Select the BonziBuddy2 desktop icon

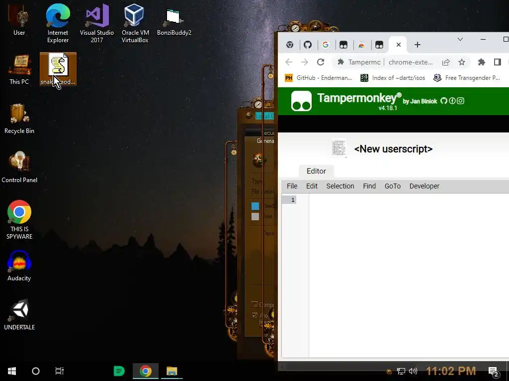point(174,21)
